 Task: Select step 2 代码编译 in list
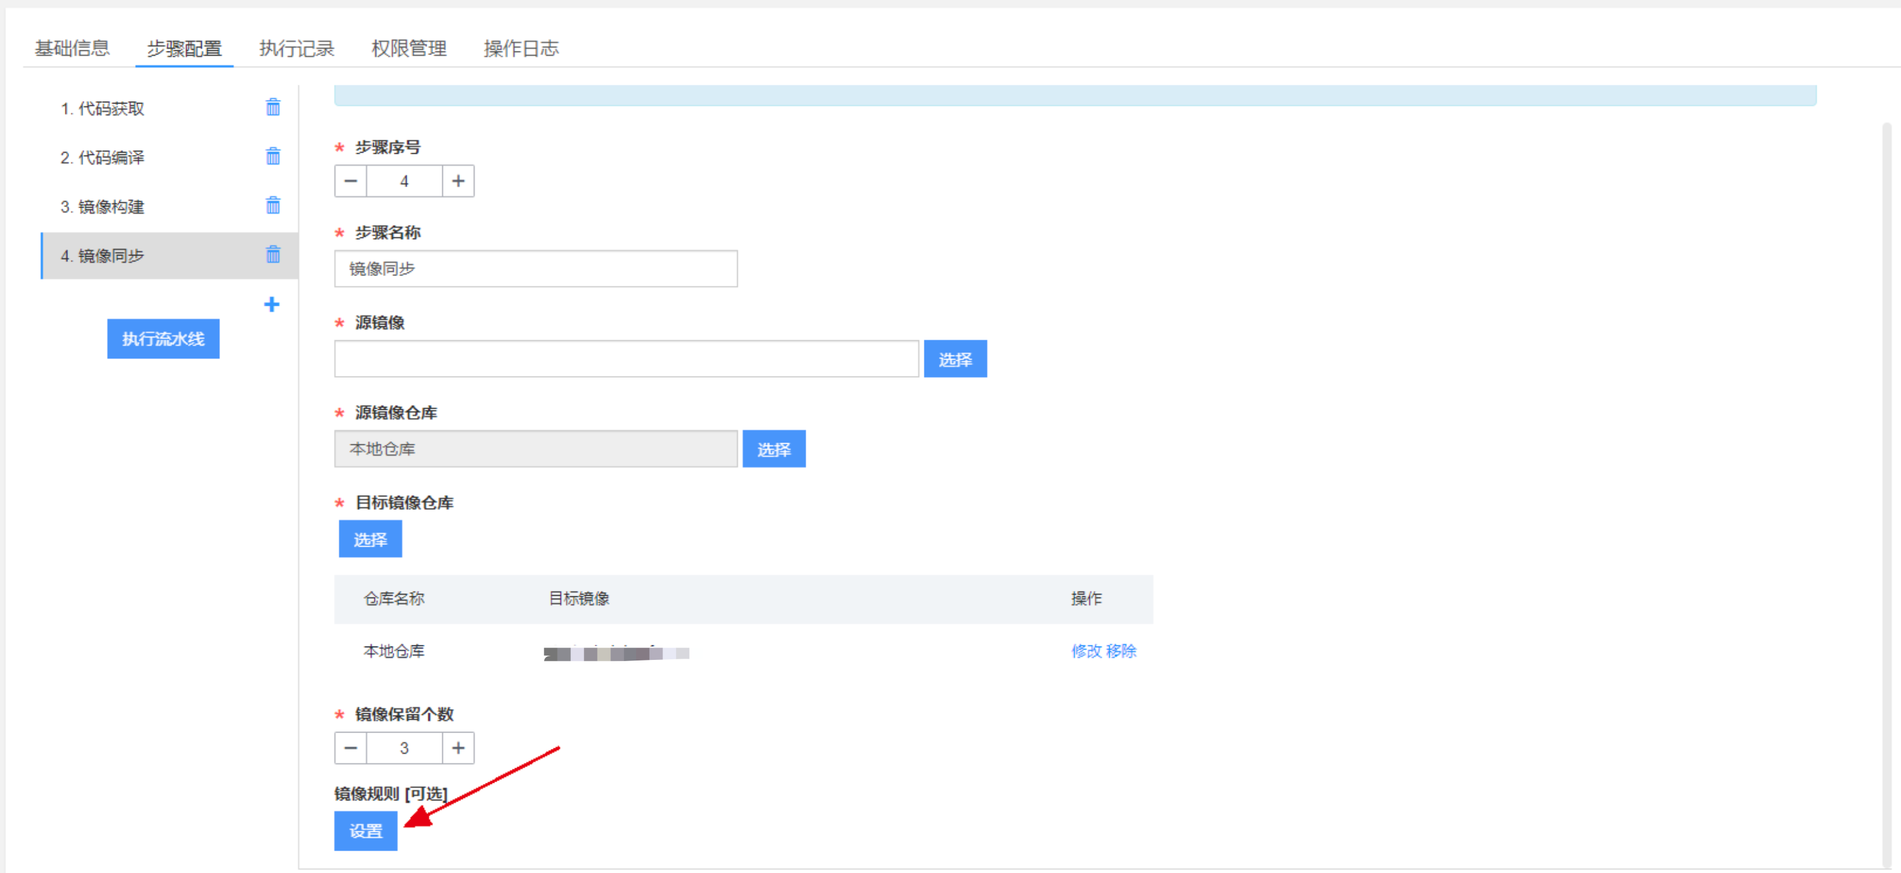[102, 158]
